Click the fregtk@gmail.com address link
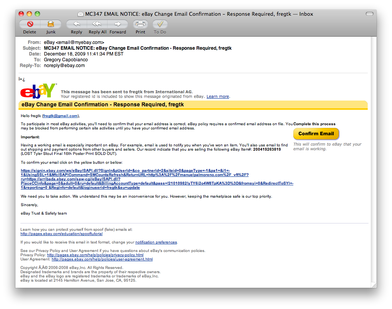The image size is (392, 309). point(60,116)
